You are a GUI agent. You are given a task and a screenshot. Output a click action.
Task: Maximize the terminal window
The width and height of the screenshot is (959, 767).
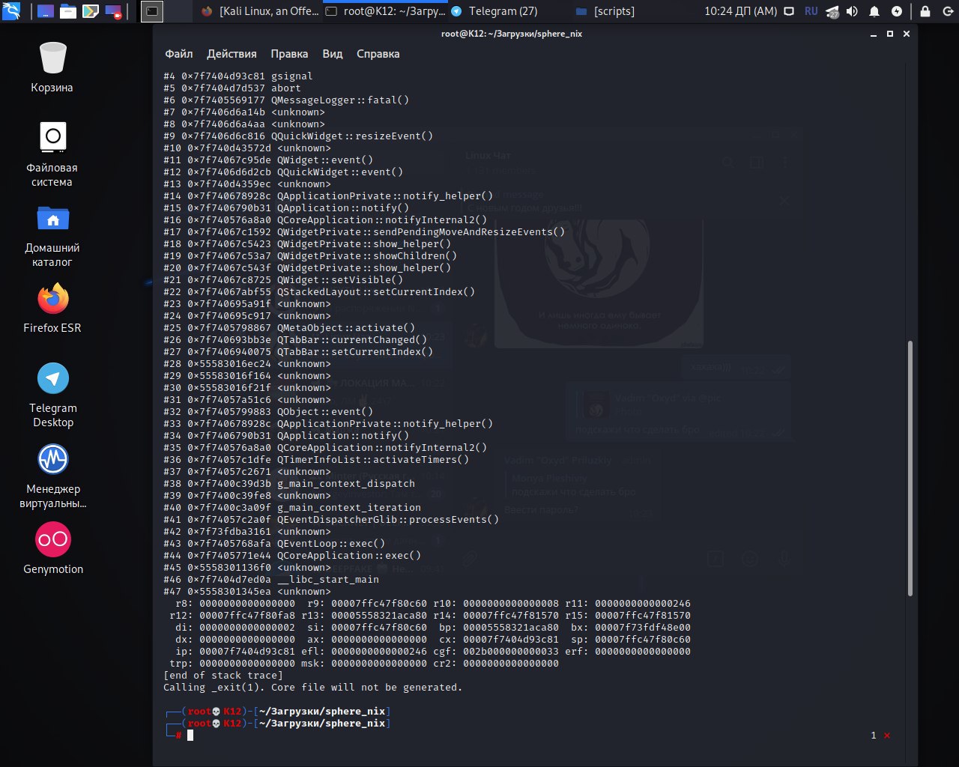(890, 34)
